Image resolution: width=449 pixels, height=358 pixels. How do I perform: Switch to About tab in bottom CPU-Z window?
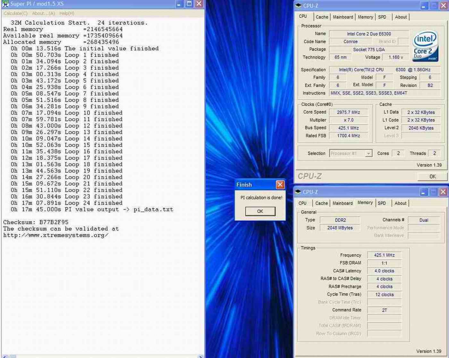(x=401, y=203)
